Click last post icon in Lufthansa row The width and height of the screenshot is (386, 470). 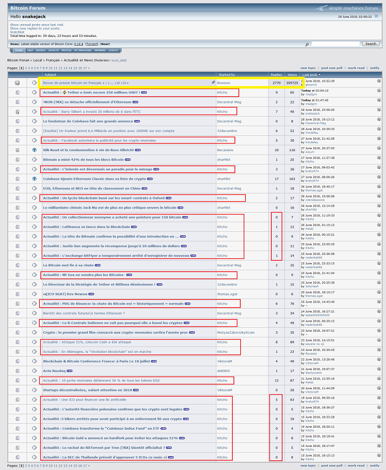379,225
